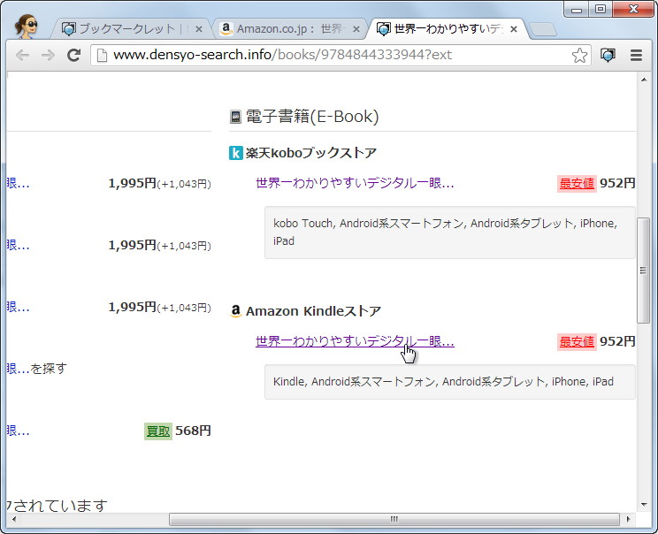Screen dimensions: 658x534
Task: Bookmark this page with the star icon
Action: (579, 55)
